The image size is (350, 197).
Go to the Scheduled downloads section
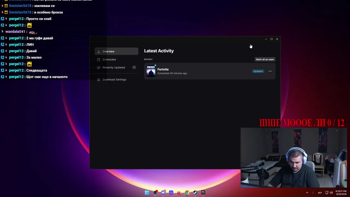pos(116,59)
